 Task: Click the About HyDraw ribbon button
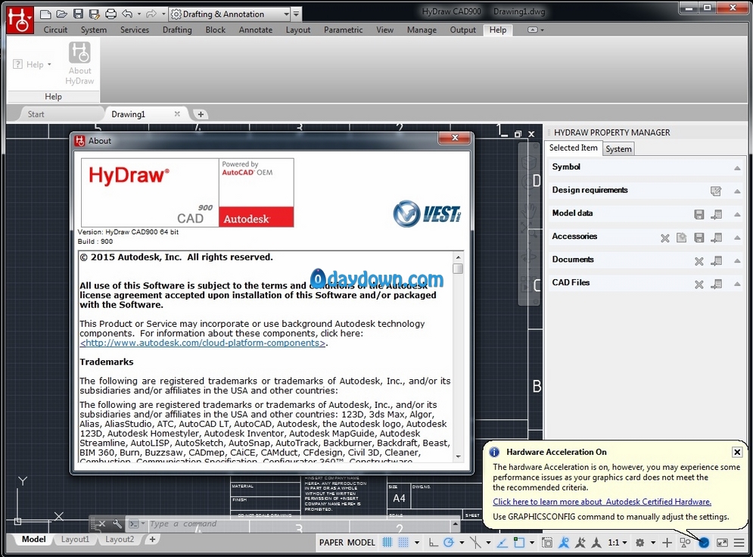tap(79, 64)
